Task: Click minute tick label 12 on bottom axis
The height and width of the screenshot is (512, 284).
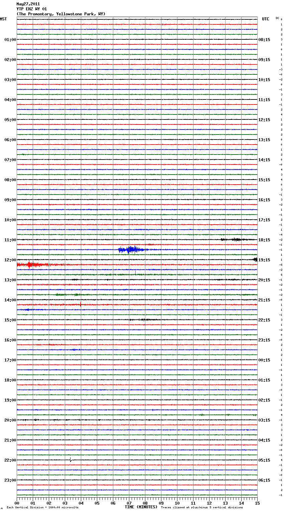Action: pyautogui.click(x=209, y=503)
